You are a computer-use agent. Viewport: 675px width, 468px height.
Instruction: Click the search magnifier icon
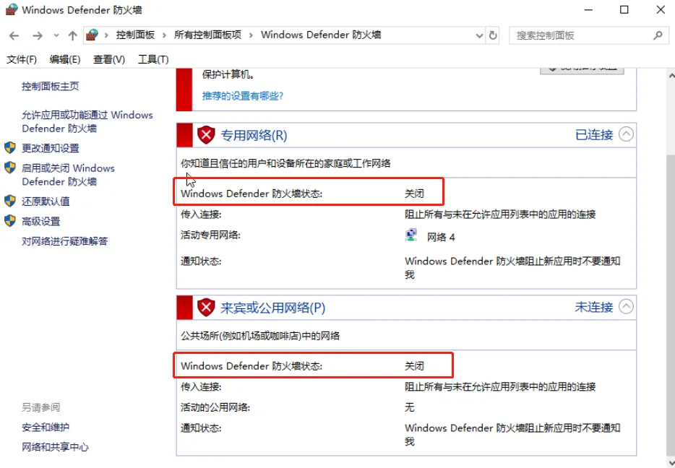[658, 35]
